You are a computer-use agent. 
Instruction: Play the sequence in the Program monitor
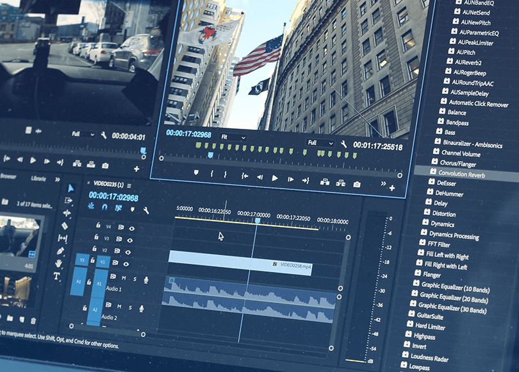pos(275,178)
